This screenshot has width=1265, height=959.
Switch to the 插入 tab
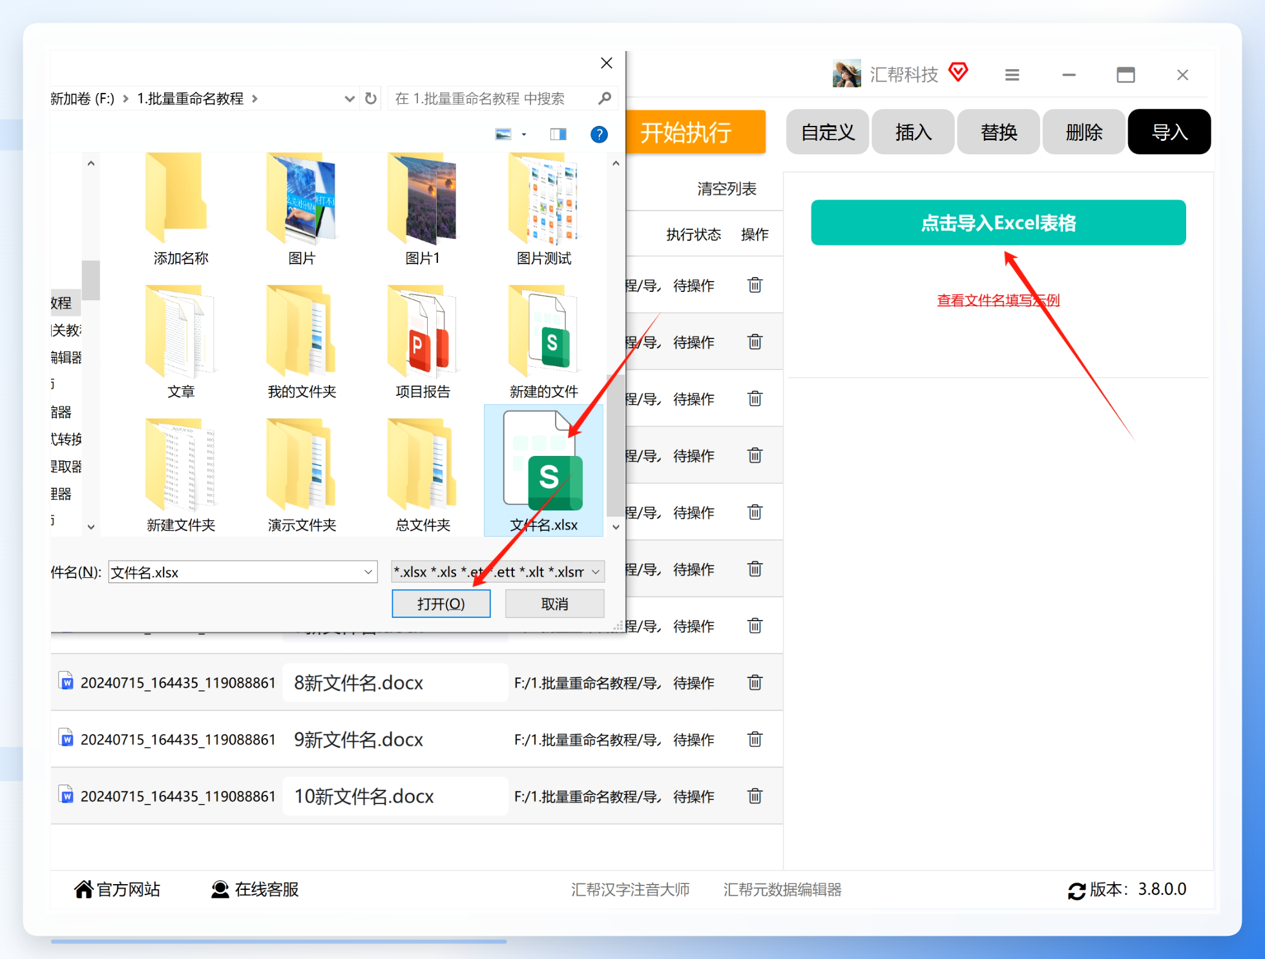(x=913, y=132)
